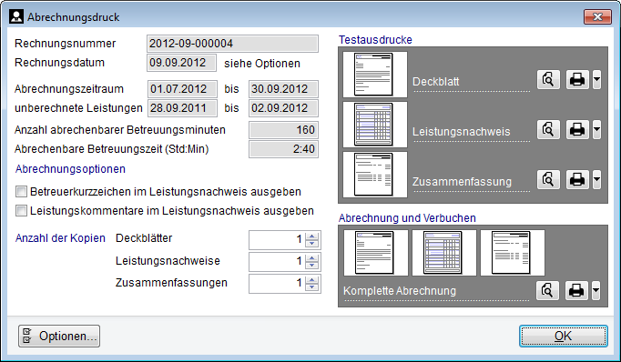Viewport: 621px width, 362px height.
Task: Print the Leistungsnachweis test page
Action: coord(577,129)
